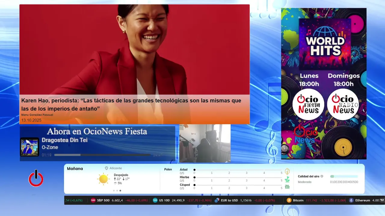The image size is (385, 216).
Task: Click the song playback progress bar
Action: pos(102,155)
